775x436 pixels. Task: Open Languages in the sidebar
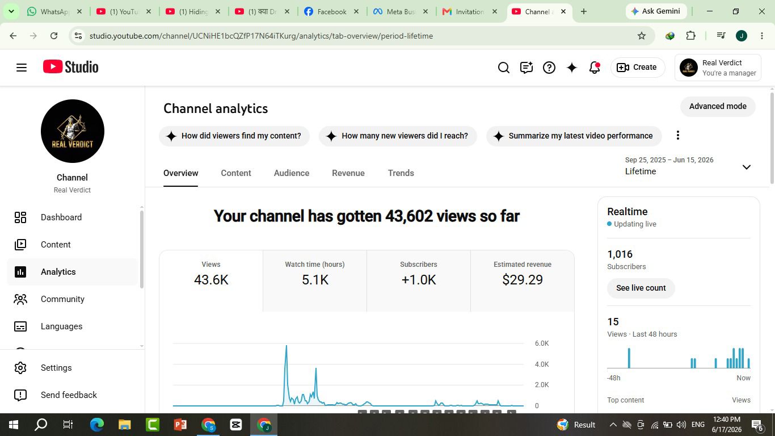tap(73, 326)
